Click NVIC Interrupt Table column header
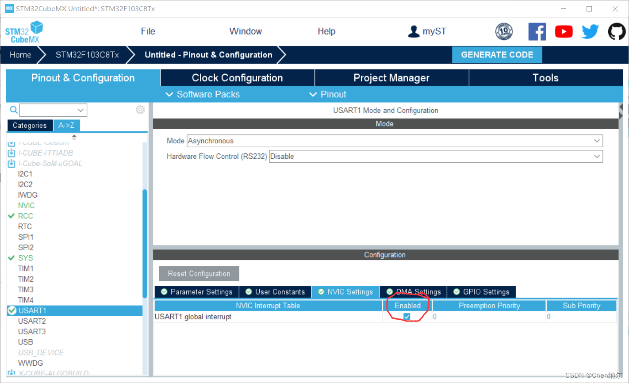 click(x=268, y=306)
